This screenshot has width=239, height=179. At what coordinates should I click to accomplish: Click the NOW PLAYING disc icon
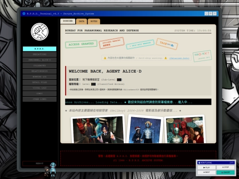(199, 163)
